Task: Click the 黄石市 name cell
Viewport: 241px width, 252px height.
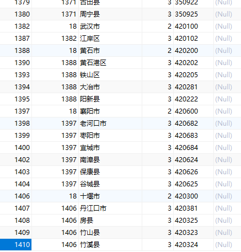Action: 110,51
